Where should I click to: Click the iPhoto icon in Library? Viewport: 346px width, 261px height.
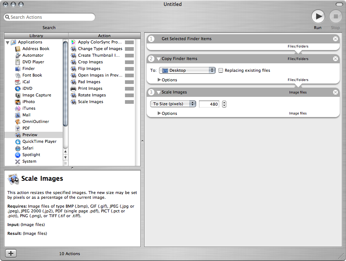click(18, 102)
